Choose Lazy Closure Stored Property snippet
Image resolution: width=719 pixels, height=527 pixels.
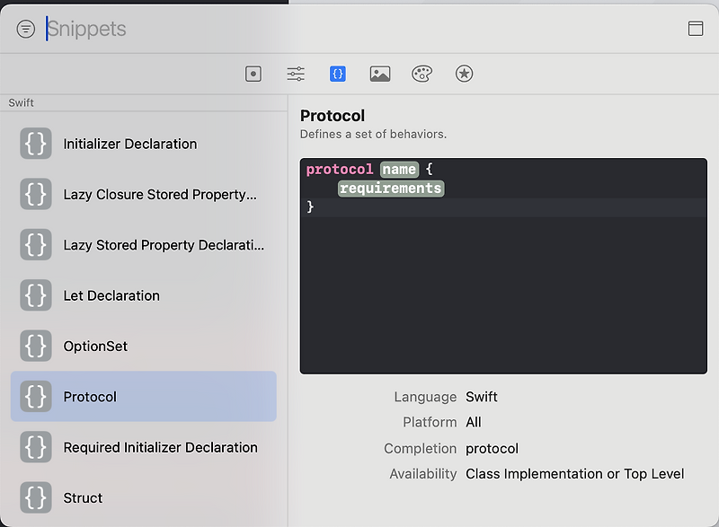pyautogui.click(x=160, y=195)
